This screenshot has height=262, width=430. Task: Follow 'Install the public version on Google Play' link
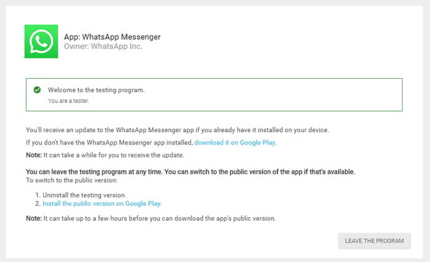tap(102, 204)
